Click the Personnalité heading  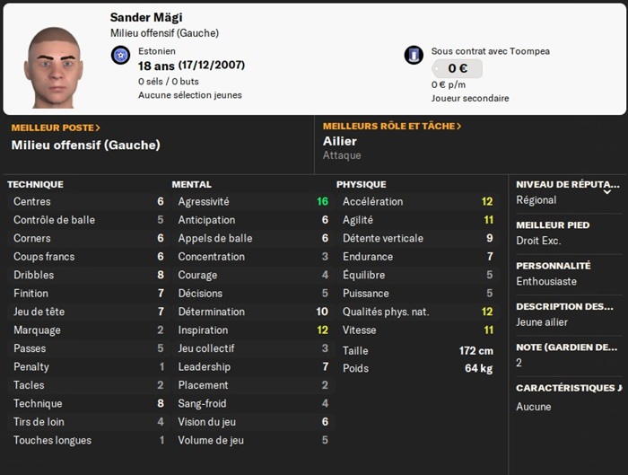click(554, 266)
